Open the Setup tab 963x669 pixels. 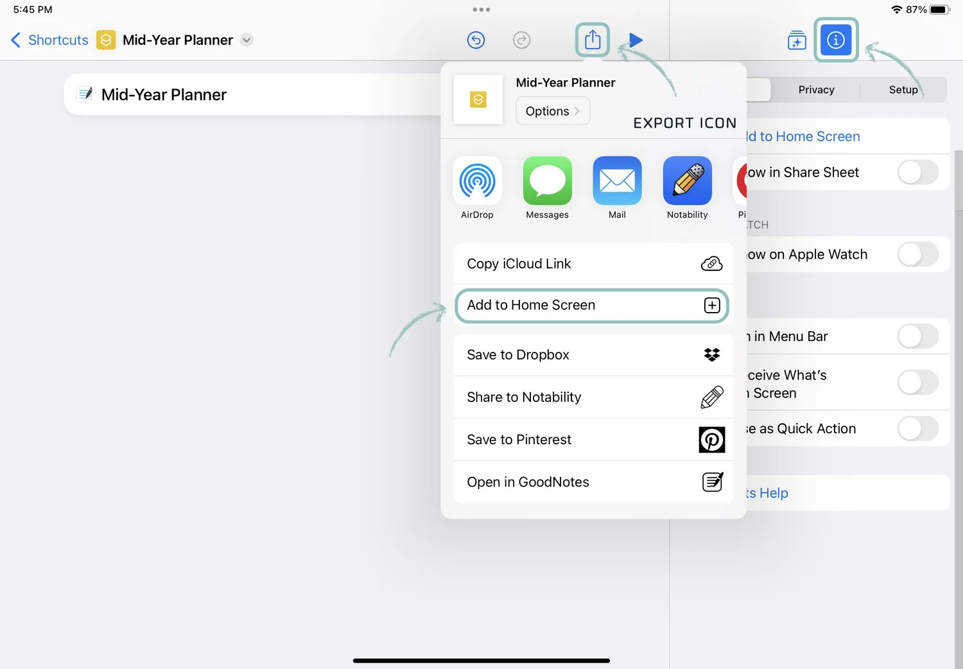(x=903, y=89)
